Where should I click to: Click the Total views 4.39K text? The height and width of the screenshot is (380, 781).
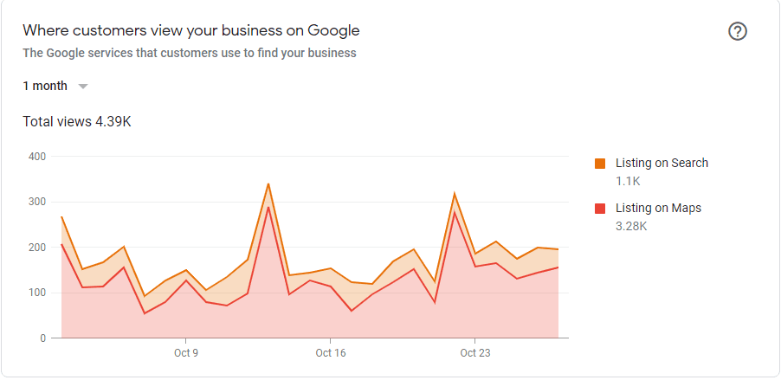click(x=77, y=121)
